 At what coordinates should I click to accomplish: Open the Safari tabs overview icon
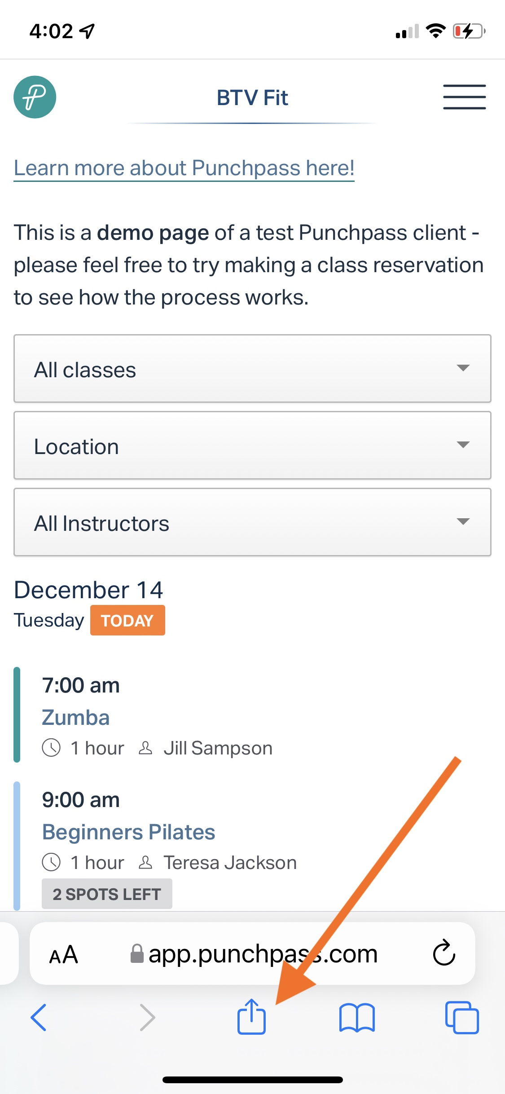click(462, 1018)
